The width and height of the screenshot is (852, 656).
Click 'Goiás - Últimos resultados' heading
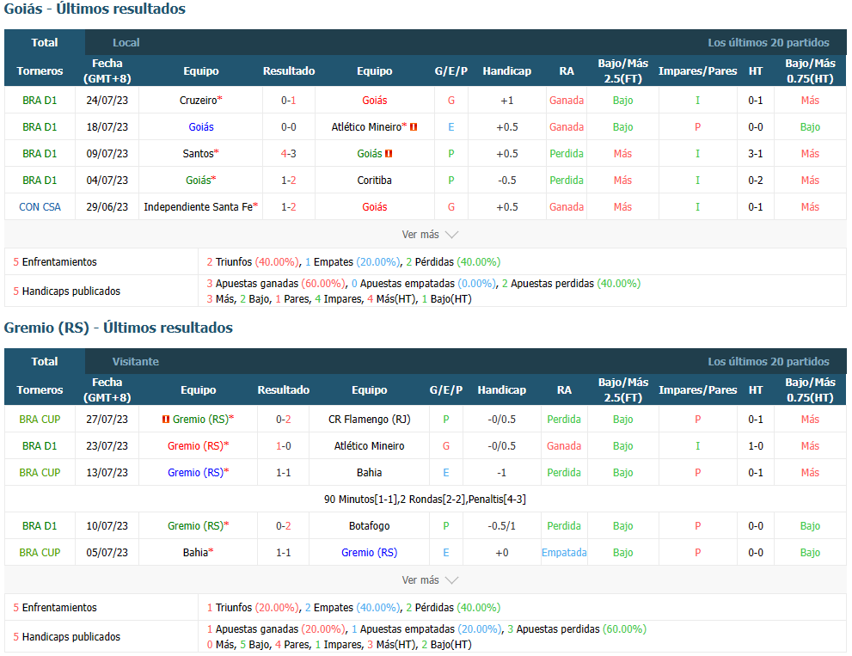95,9
